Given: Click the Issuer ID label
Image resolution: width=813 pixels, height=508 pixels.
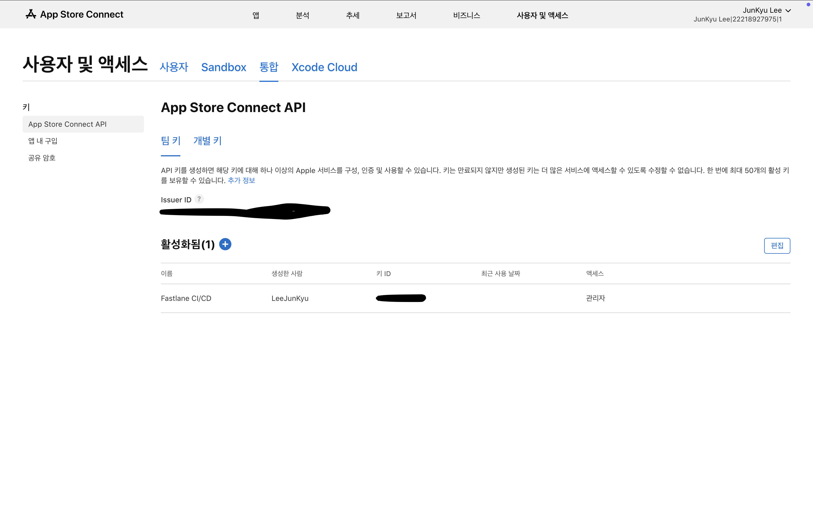Looking at the screenshot, I should pos(176,200).
